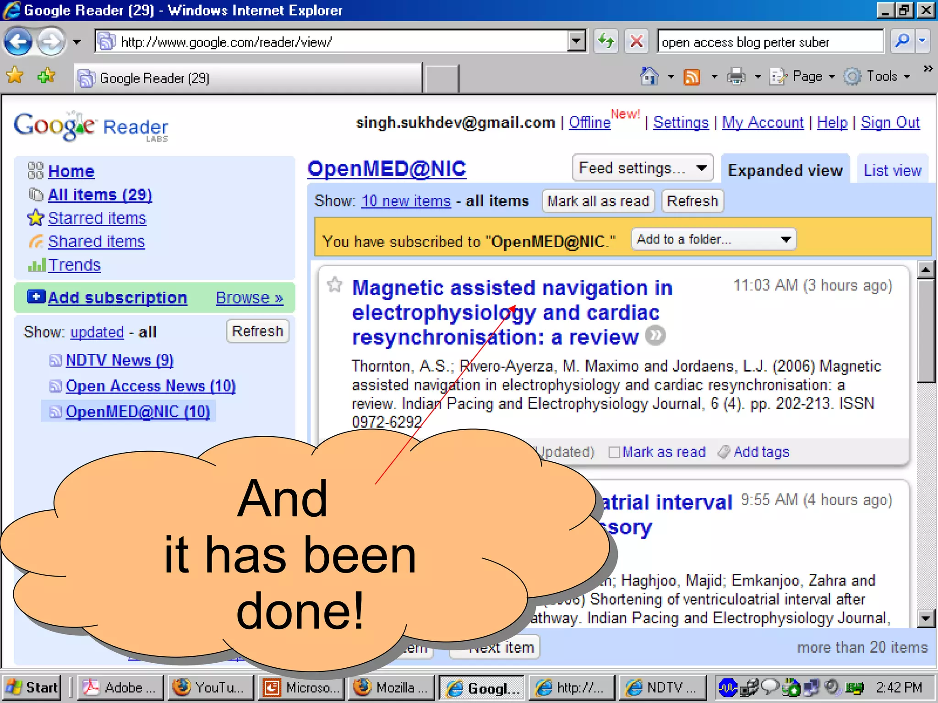Open OpenMED@NIC (10) feed in sidebar
This screenshot has width=938, height=703.
138,411
